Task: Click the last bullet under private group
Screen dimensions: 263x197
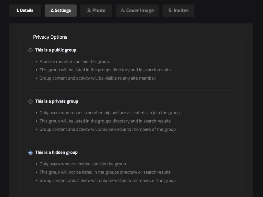Action: (x=108, y=129)
